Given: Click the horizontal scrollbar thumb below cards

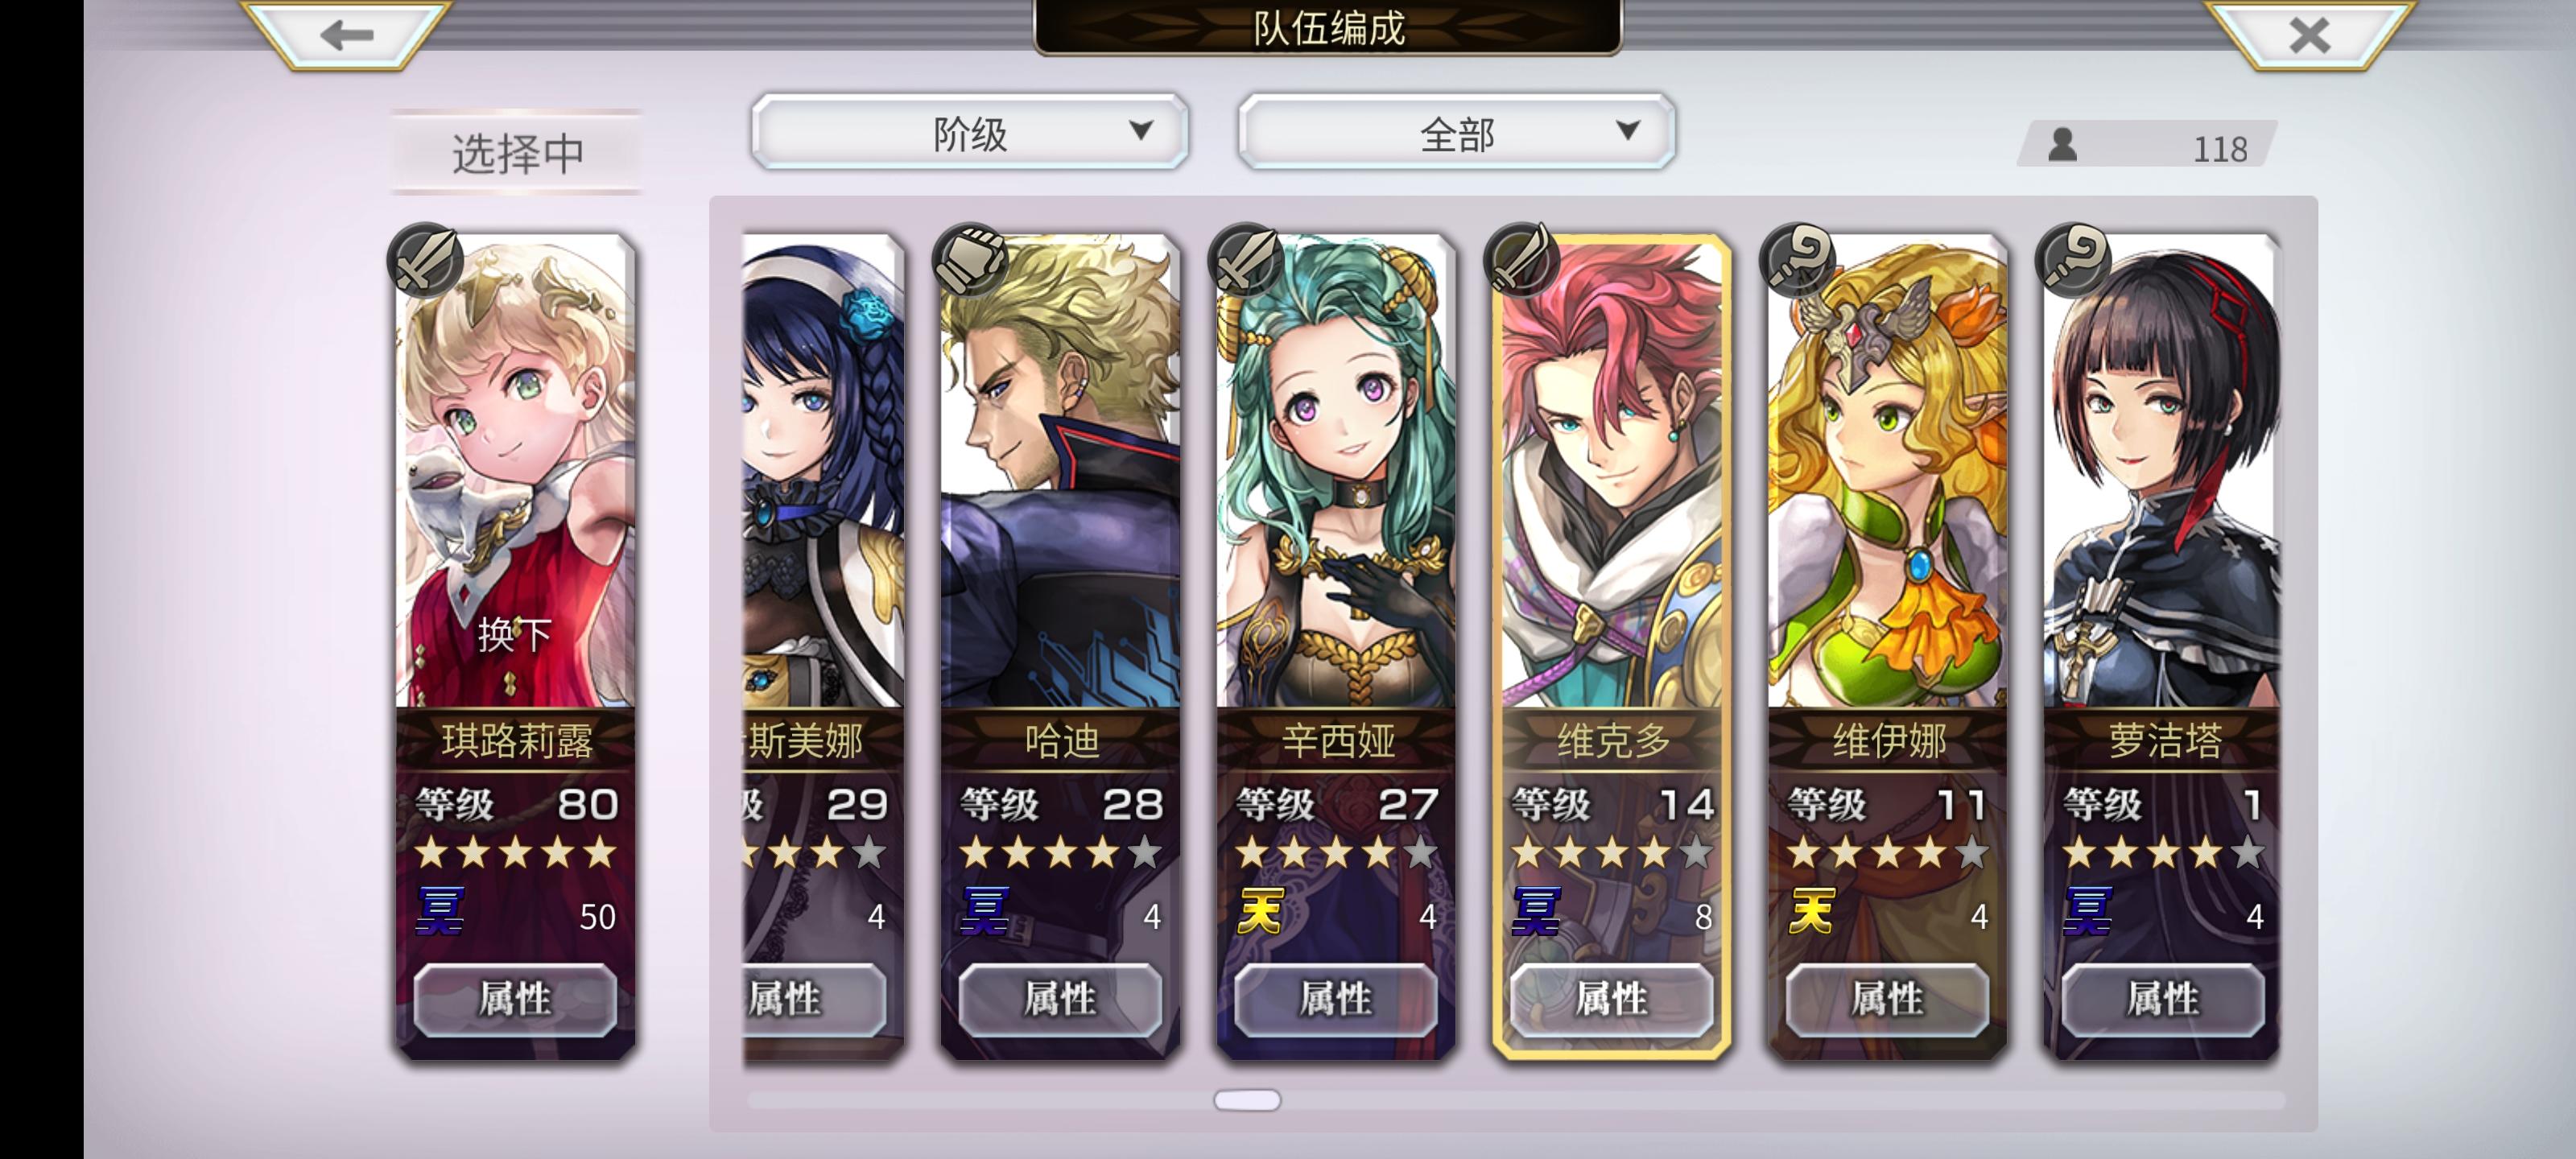Looking at the screenshot, I should [1247, 1100].
